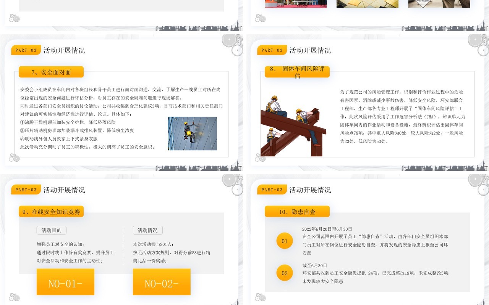This screenshot has height=305, width=489.
Task: Click the 活动开展情况 title on the 安全面对面 slide
Action: [x=64, y=50]
